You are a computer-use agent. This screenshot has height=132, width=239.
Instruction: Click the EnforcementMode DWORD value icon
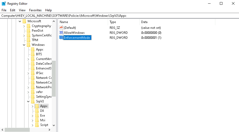(x=61, y=37)
